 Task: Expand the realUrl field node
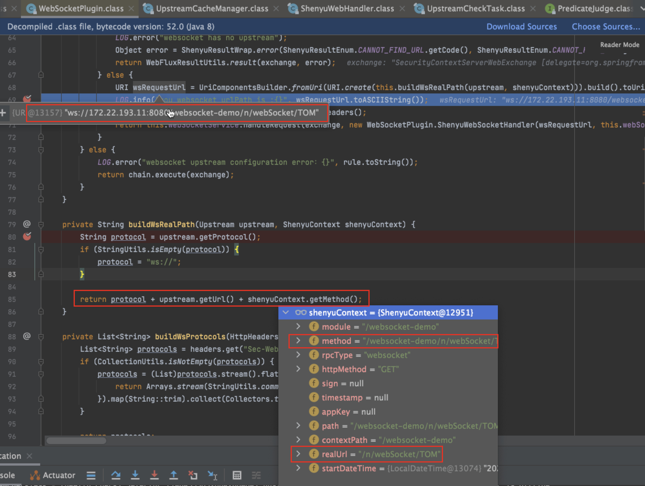298,454
